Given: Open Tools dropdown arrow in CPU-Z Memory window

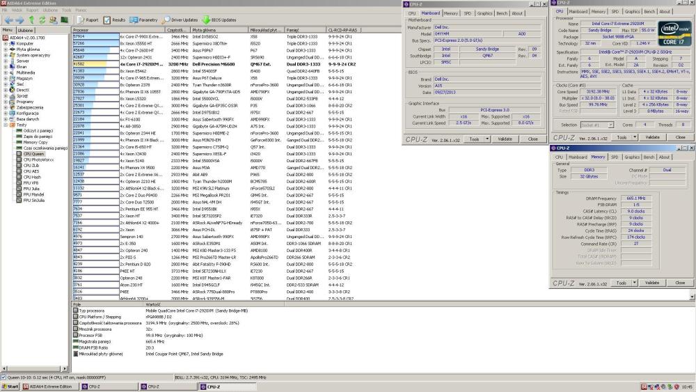Looking at the screenshot, I should (x=634, y=283).
